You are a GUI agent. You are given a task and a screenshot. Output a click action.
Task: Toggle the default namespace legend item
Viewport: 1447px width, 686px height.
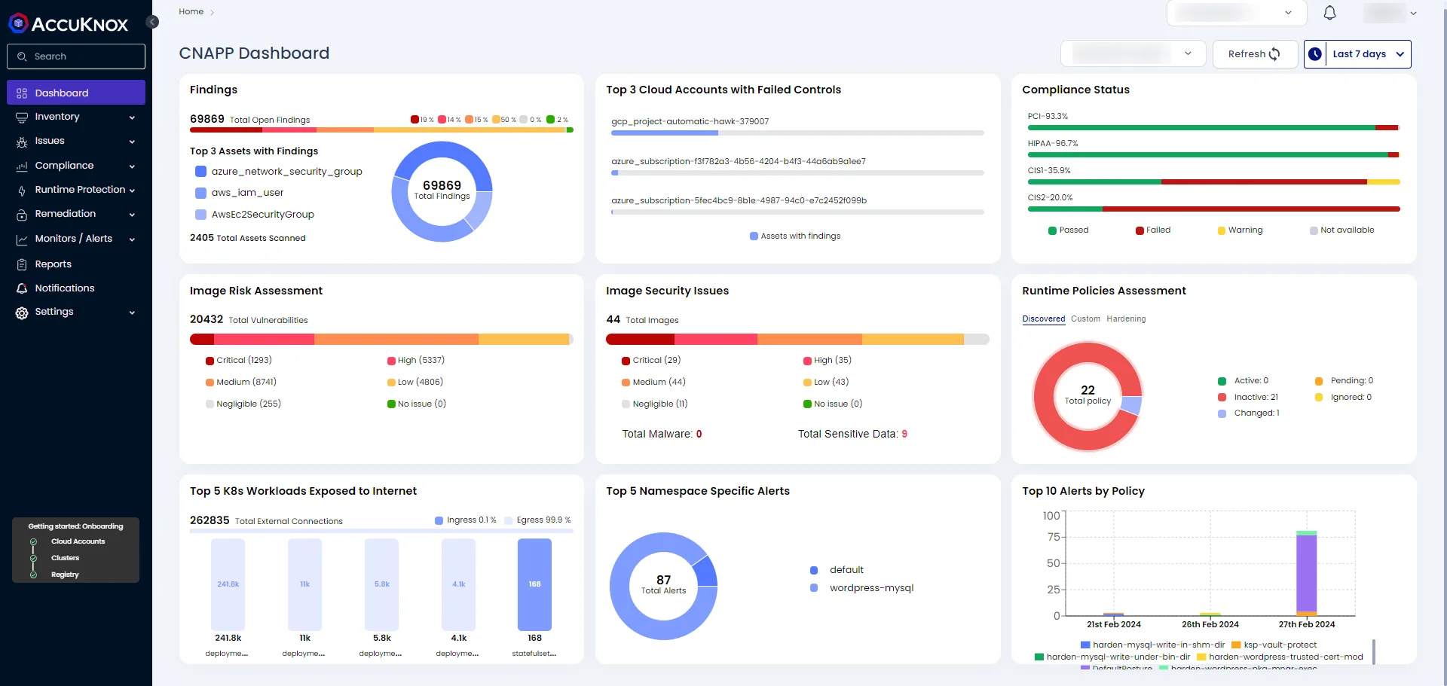click(837, 570)
